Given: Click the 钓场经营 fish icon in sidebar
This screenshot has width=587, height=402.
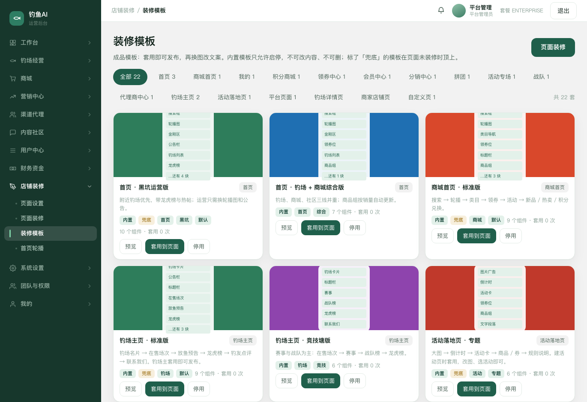Looking at the screenshot, I should click(13, 61).
